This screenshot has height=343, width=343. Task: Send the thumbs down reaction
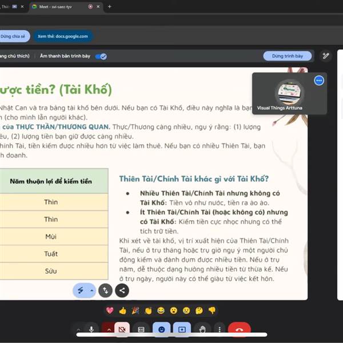point(212,310)
